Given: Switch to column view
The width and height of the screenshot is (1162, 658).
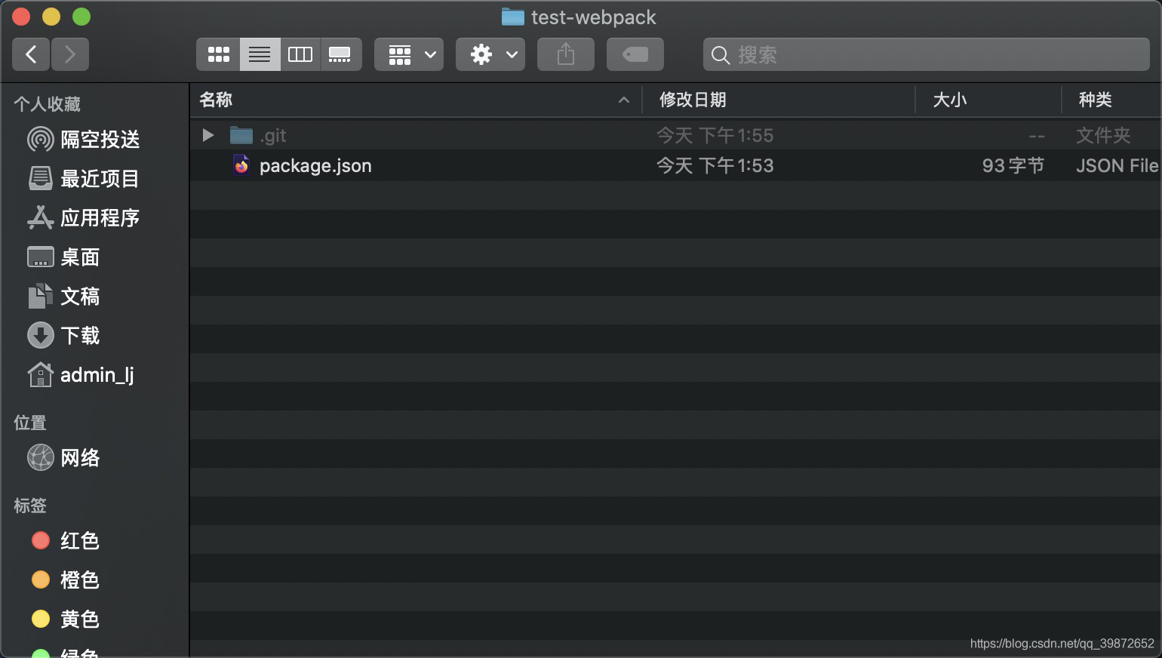Looking at the screenshot, I should (x=300, y=54).
